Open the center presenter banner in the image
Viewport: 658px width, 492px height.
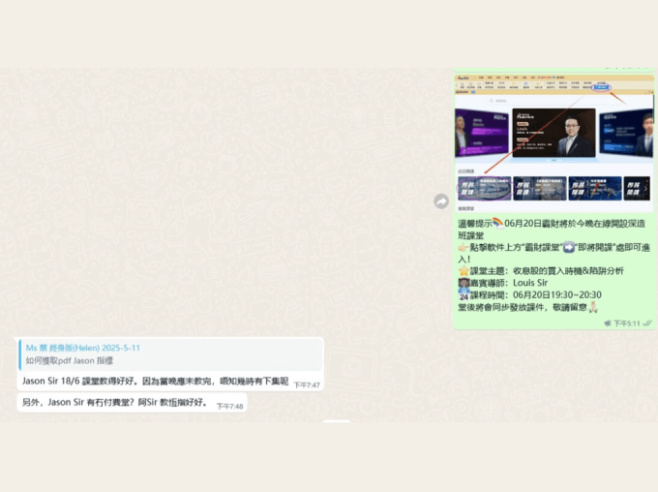(x=553, y=133)
